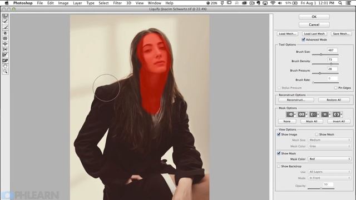Screen dimensions: 356x200
Task: Click the Brush Pressure field showing 28
Action: click(x=332, y=69)
